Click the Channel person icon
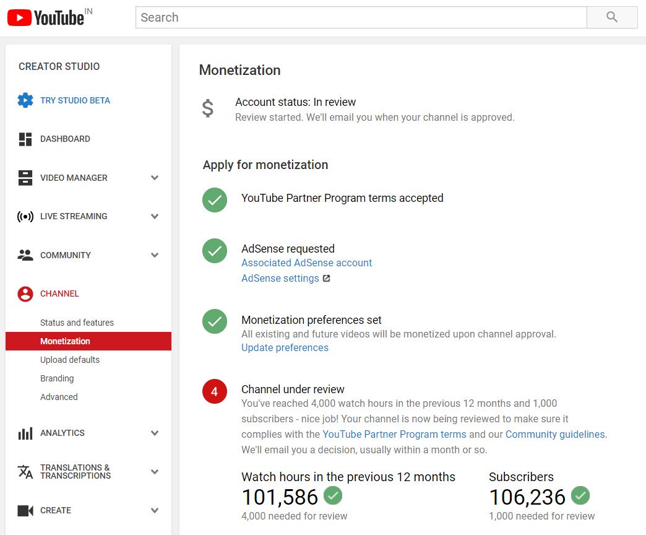This screenshot has width=646, height=535. [x=25, y=294]
